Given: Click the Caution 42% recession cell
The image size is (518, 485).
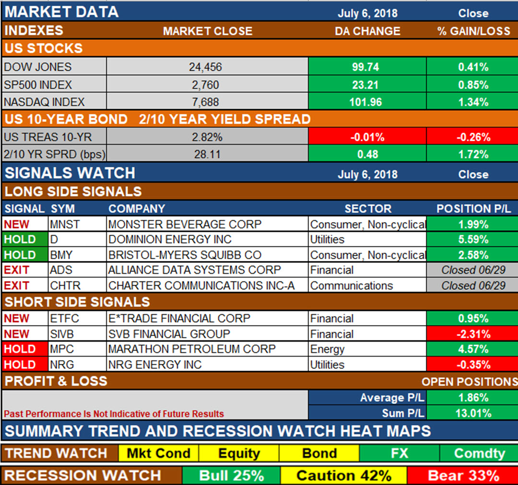Looking at the screenshot, I should coord(343,475).
